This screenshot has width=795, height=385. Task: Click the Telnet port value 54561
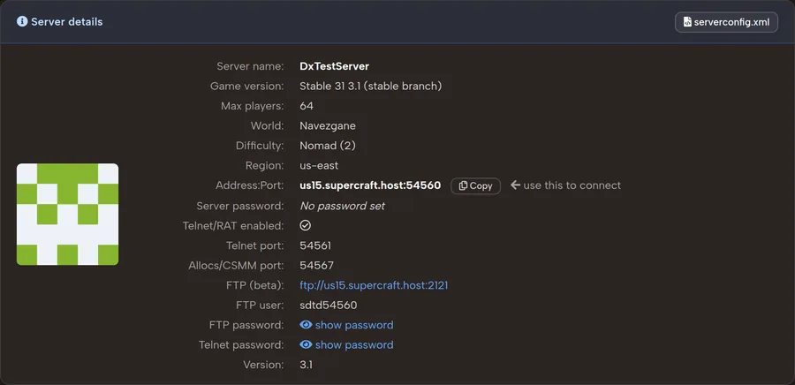tap(314, 245)
